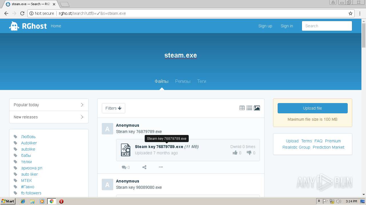Viewport: 366px width, 205px height.
Task: Select the аризона рп tag
Action: [32, 168]
